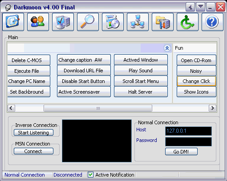This screenshot has width=227, height=181.
Task: Click the folder with tools icon
Action: [x=162, y=22]
